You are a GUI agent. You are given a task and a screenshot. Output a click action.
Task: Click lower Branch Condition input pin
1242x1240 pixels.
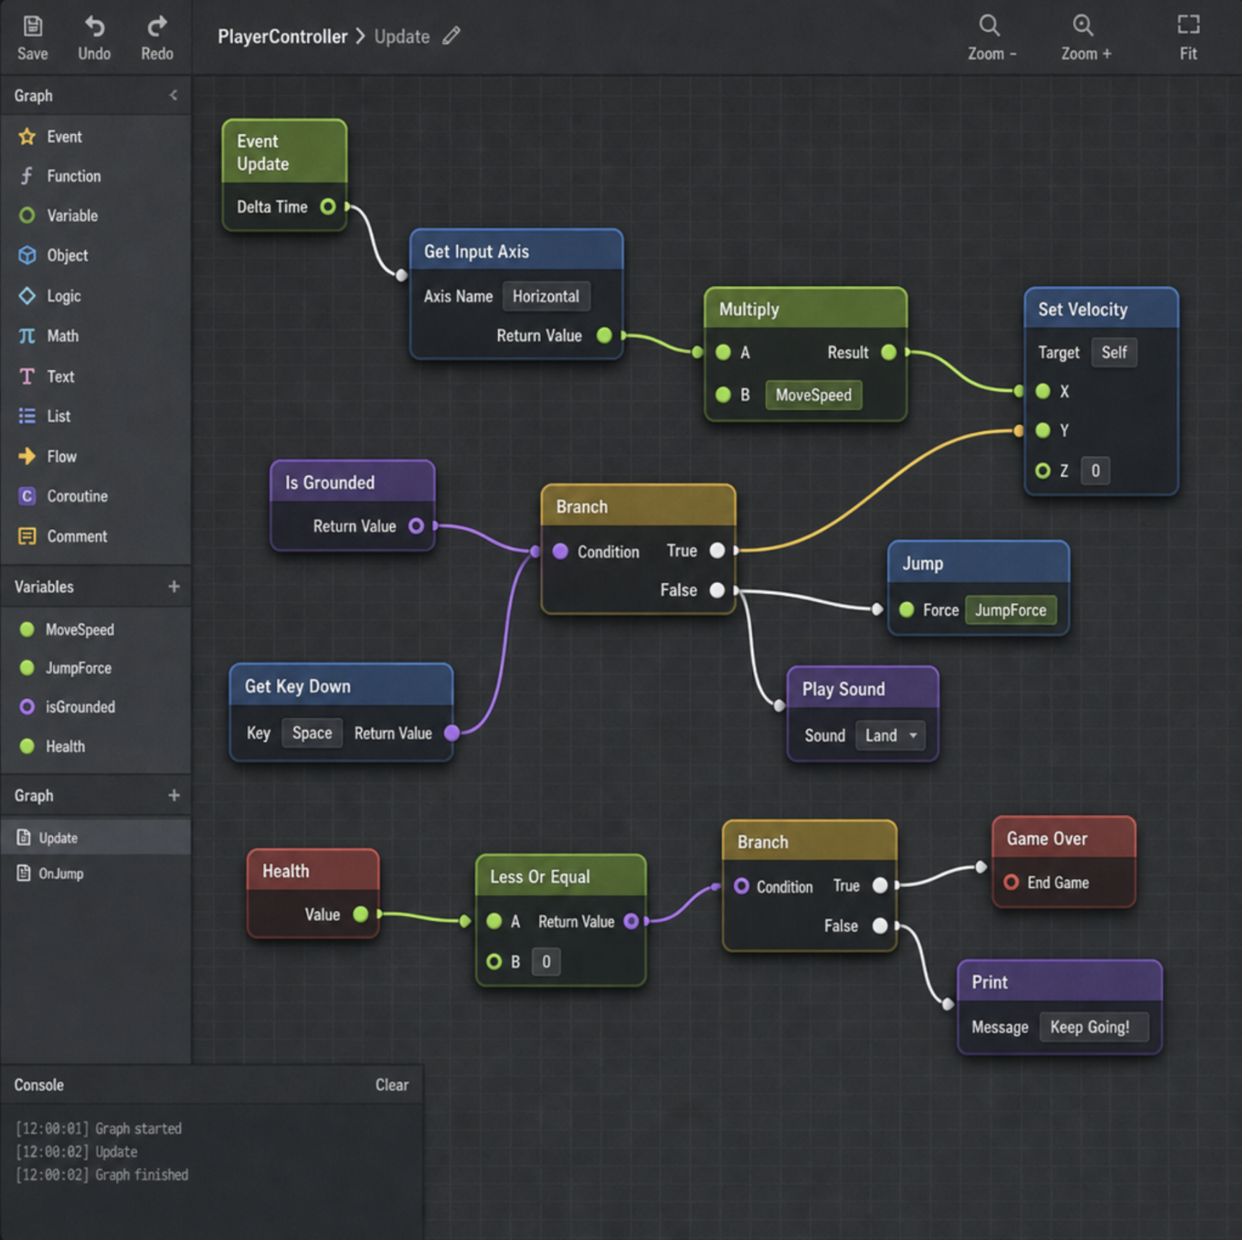point(742,886)
